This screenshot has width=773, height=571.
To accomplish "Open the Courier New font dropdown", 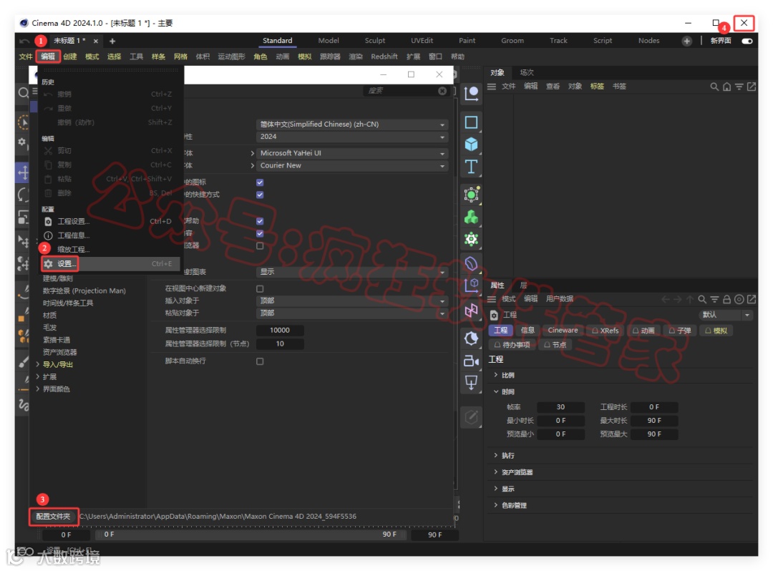I will tap(352, 165).
